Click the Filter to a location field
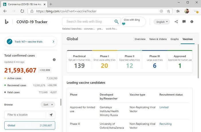The height and width of the screenshot is (132, 201). click(x=25, y=115)
